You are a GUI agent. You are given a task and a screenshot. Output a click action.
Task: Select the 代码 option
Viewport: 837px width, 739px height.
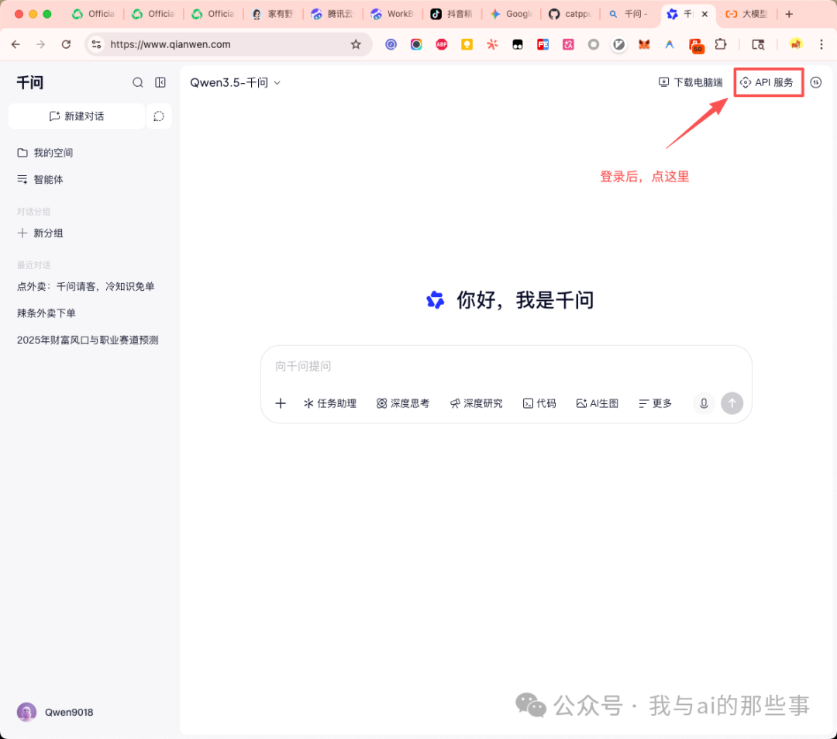[x=539, y=403]
